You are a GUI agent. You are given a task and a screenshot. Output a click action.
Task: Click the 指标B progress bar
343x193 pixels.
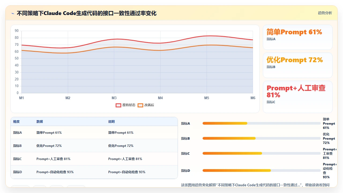pyautogui.click(x=262, y=138)
